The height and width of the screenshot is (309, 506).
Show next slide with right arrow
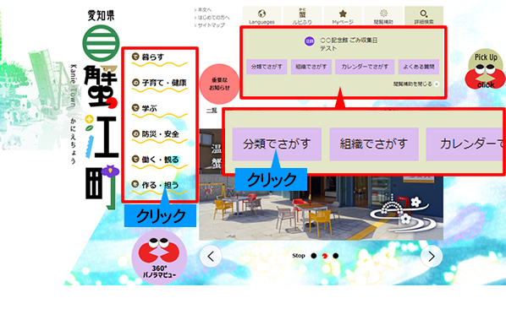click(x=432, y=257)
